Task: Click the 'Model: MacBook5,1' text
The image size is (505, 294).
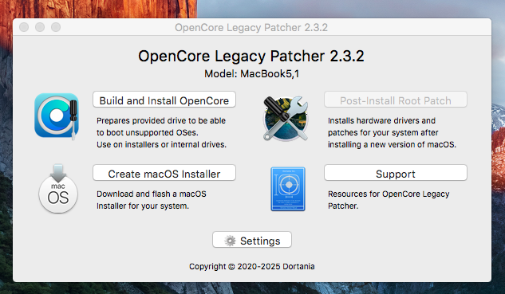Action: (x=252, y=74)
